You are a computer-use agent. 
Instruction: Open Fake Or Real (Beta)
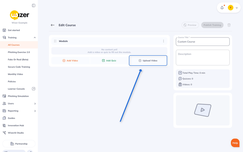[x=18, y=60]
